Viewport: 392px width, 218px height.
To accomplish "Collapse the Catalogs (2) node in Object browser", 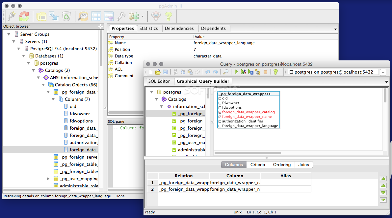I will pos(34,70).
